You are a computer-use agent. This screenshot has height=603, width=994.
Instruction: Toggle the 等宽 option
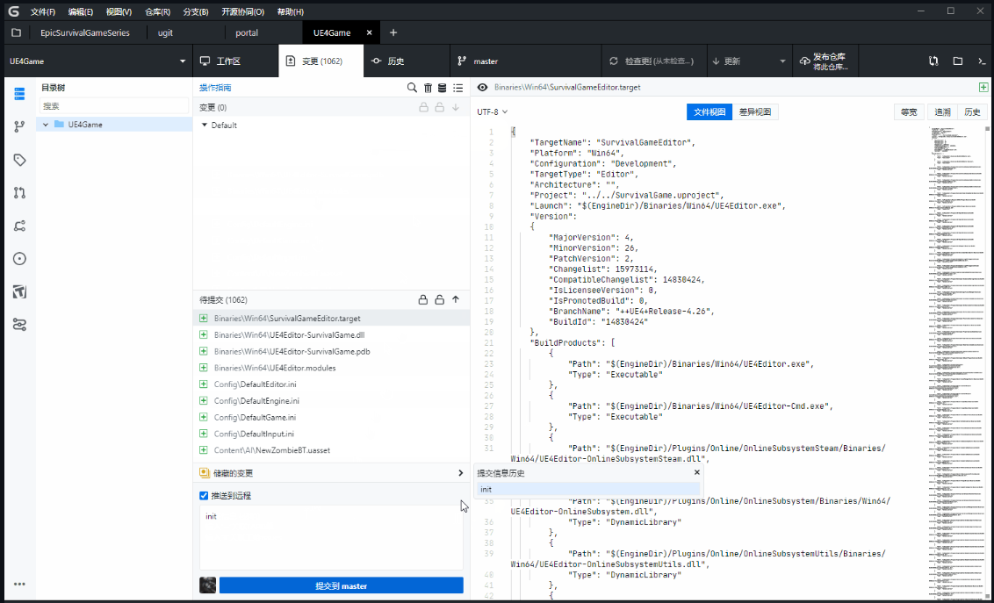coord(909,112)
